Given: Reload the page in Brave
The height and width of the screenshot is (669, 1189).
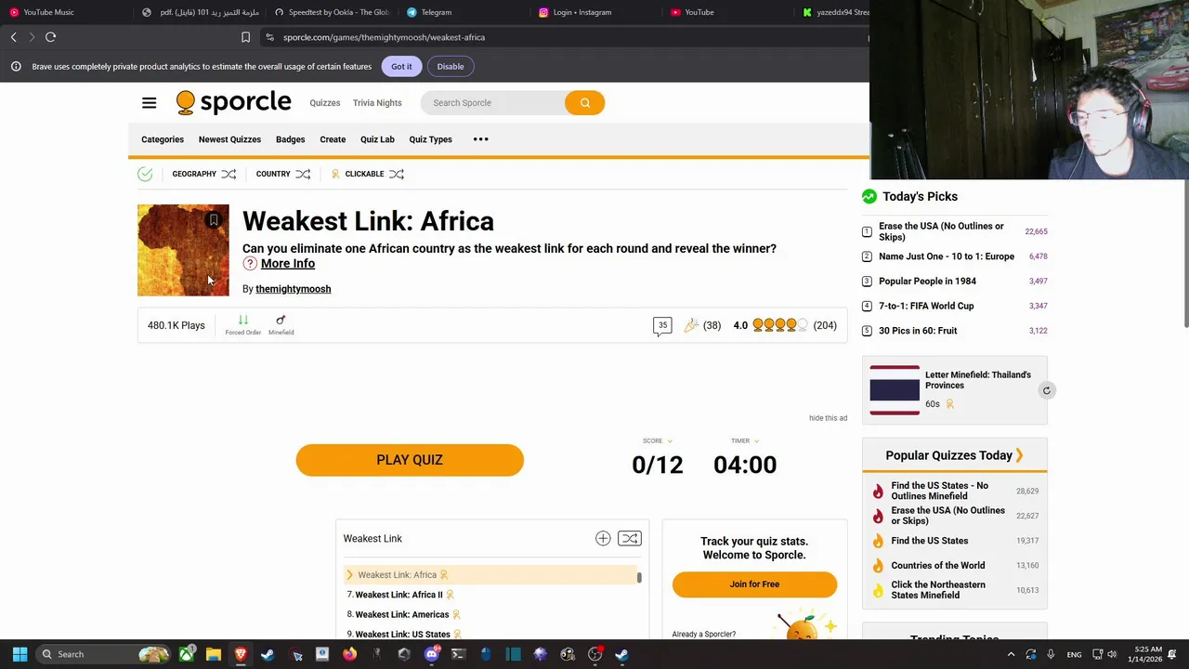Looking at the screenshot, I should (x=51, y=37).
